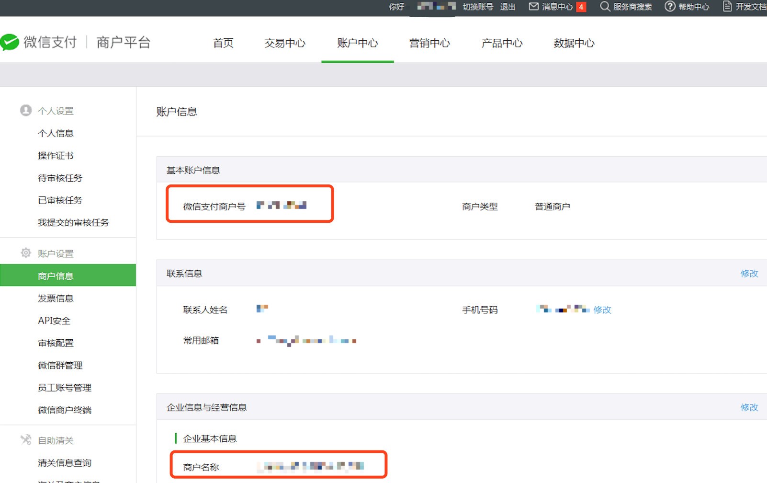Open 操作证书 in the sidebar

point(56,155)
